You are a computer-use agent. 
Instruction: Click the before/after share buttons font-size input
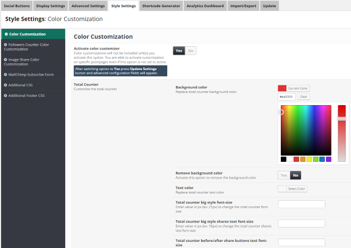[x=301, y=242]
